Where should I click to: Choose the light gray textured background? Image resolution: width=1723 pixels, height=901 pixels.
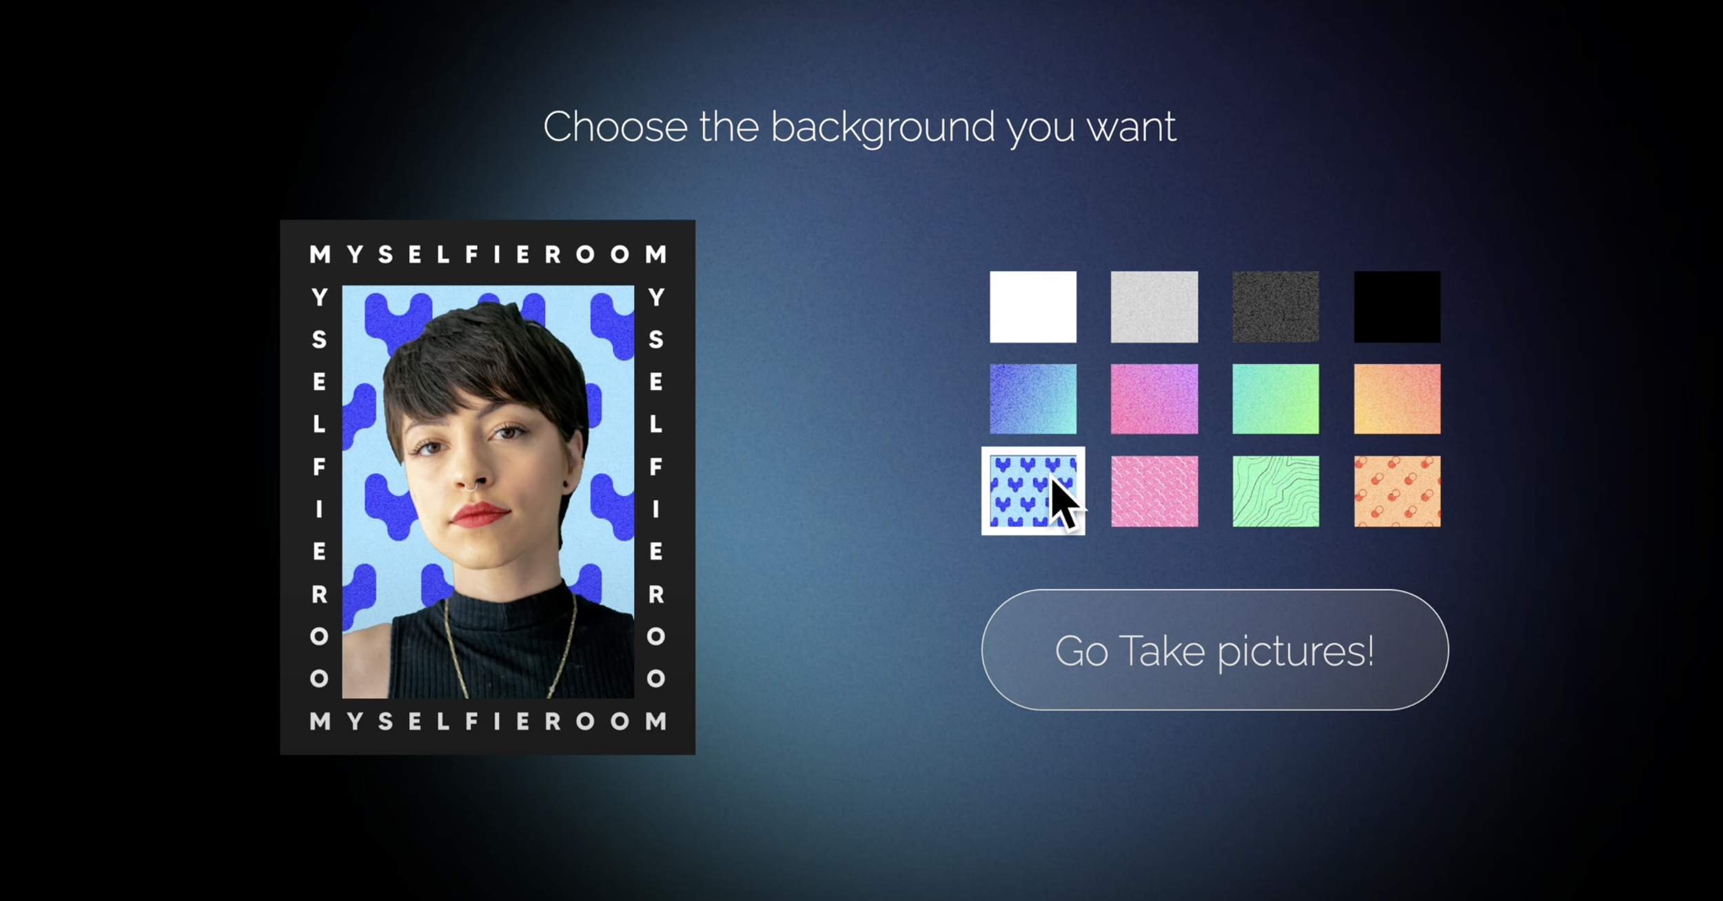1154,307
